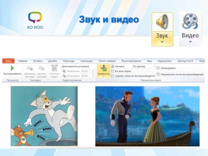Image resolution: width=208 pixels, height=156 pixels.
Task: Open the Показ слайдов tab
Action: coord(107,61)
